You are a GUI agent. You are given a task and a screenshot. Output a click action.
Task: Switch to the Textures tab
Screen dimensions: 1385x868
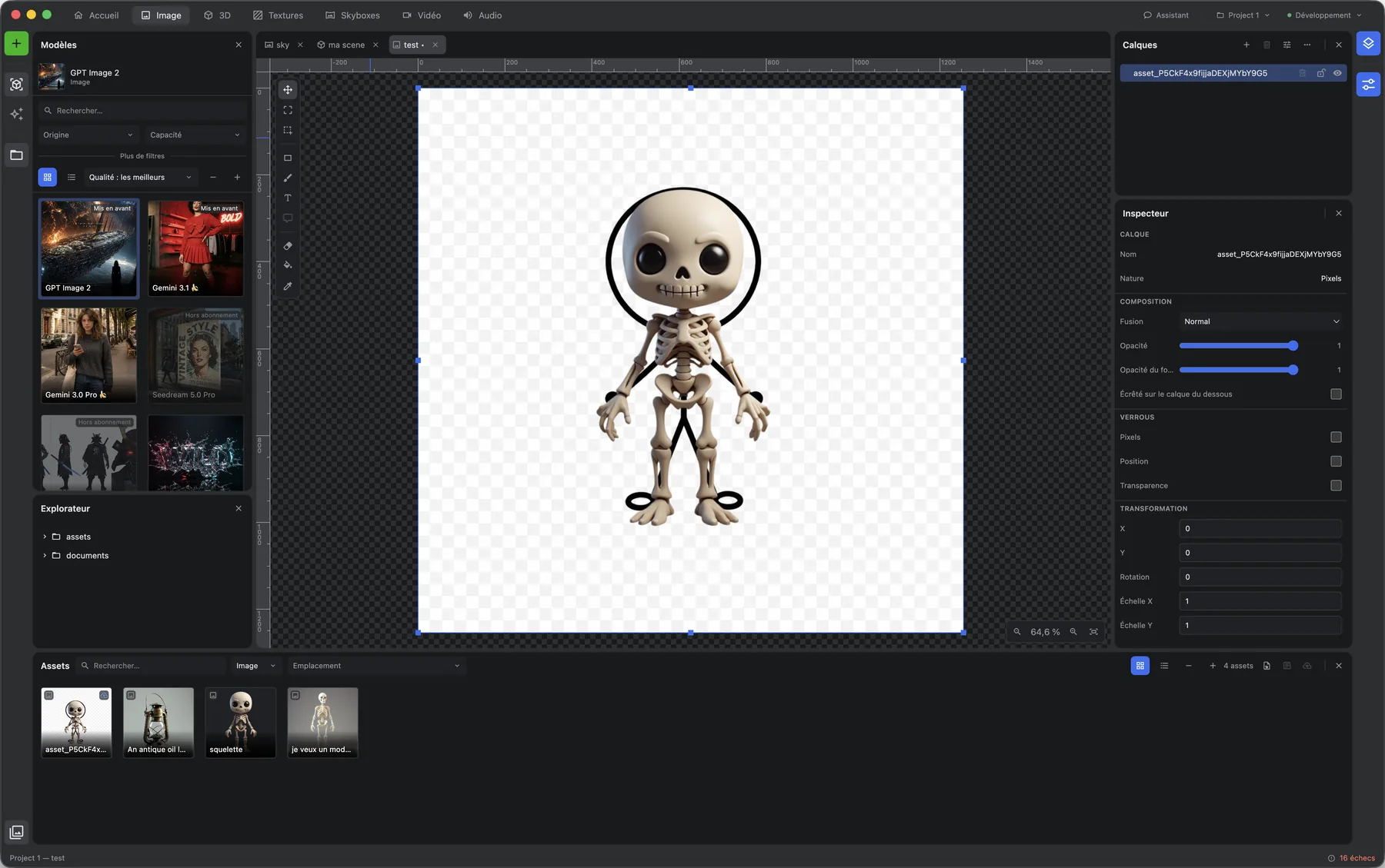coord(278,15)
